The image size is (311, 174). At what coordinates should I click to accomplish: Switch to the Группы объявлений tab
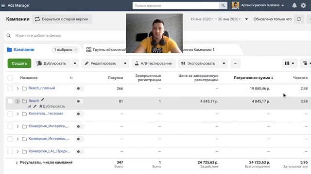[109, 50]
